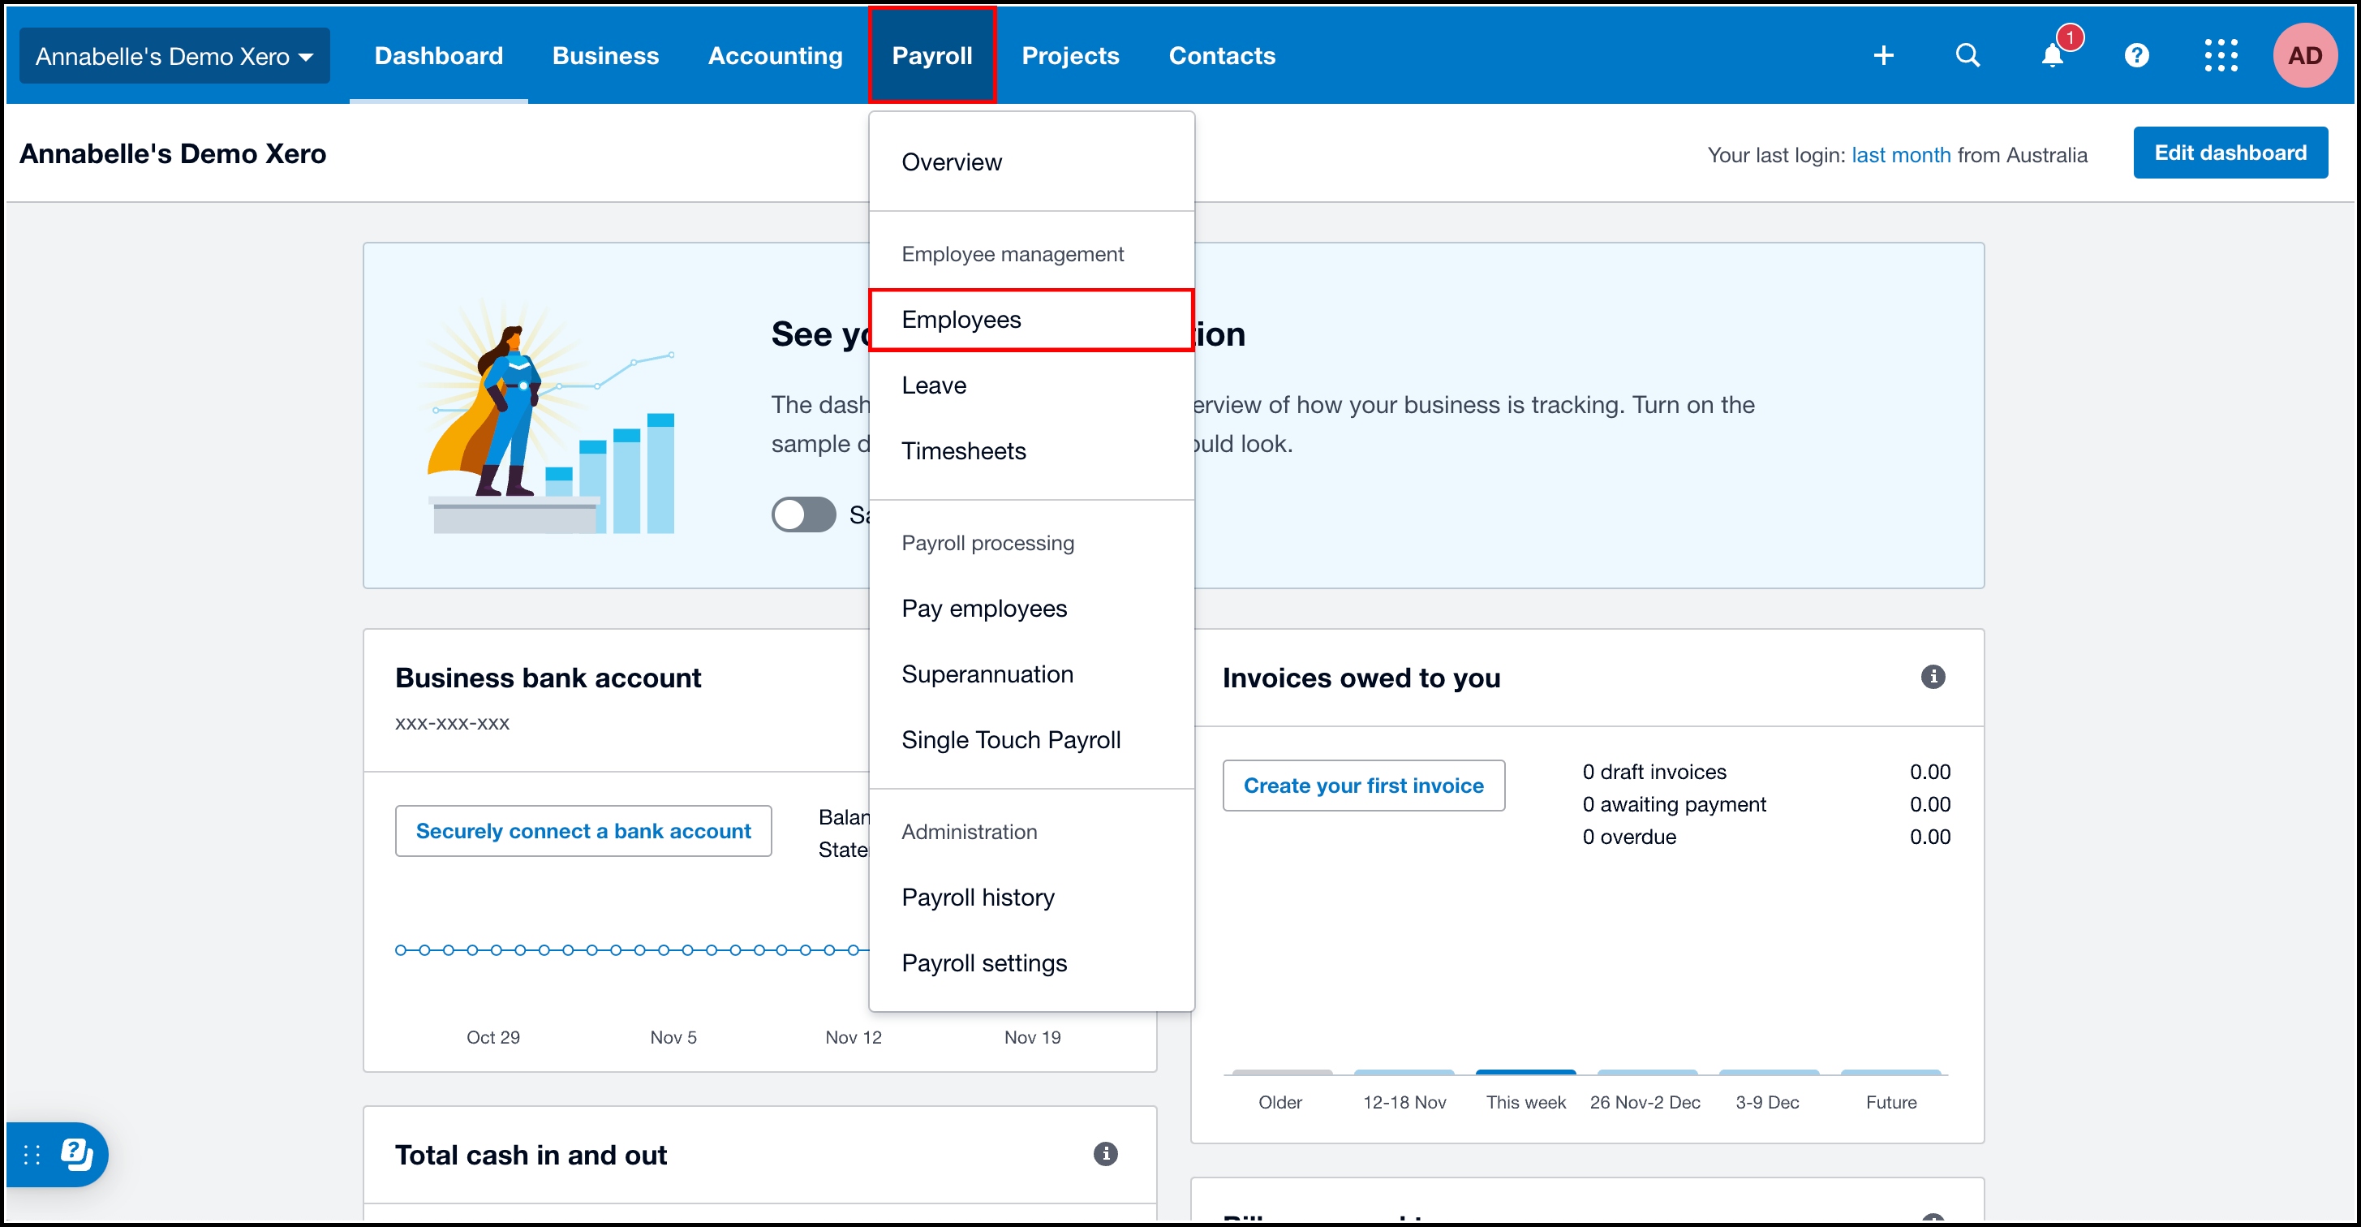
Task: Click the help question mark icon
Action: pos(2135,56)
